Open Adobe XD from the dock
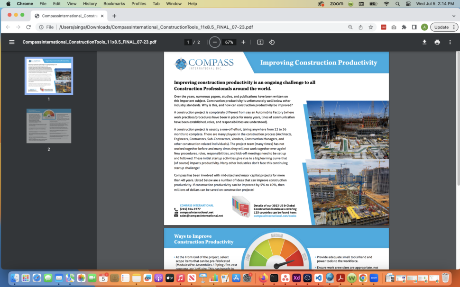The image size is (460, 287). tap(296, 278)
